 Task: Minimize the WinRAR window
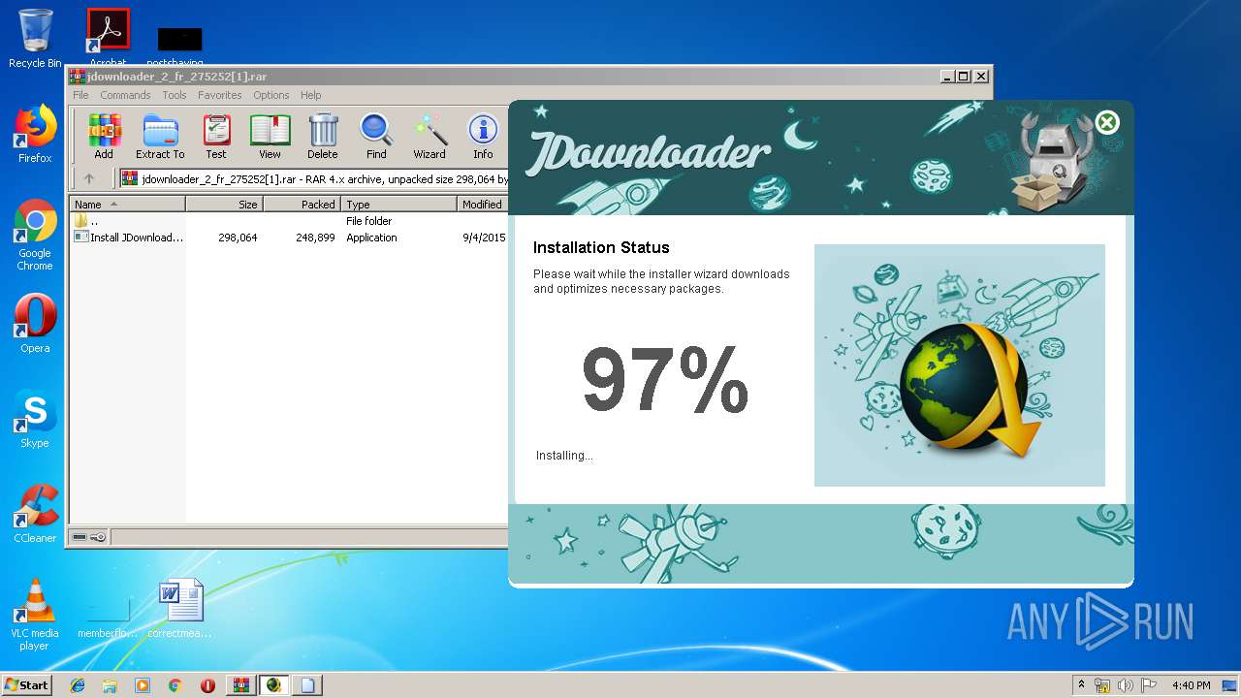pyautogui.click(x=946, y=76)
